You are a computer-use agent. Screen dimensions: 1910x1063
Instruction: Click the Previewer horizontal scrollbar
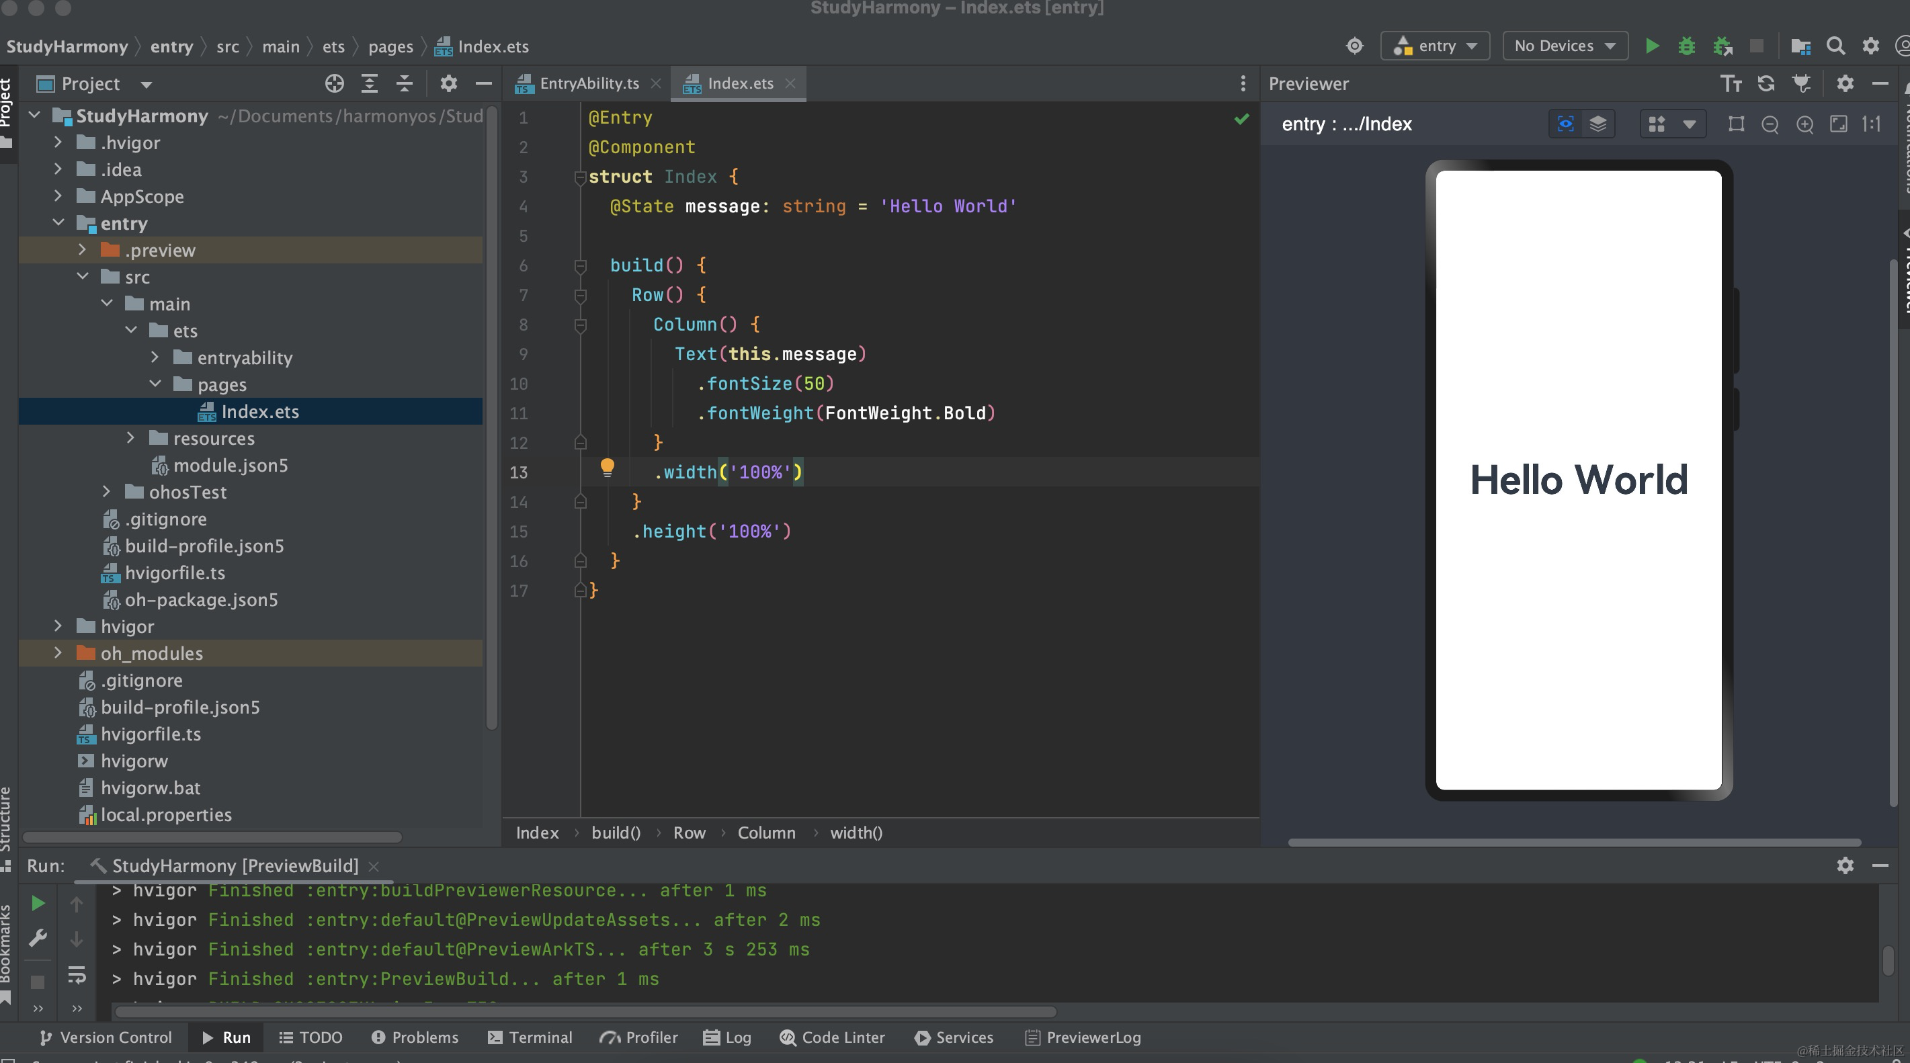tap(1574, 842)
